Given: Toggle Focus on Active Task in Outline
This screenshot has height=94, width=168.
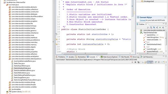Looking at the screenshot, I should click(x=148, y=27).
